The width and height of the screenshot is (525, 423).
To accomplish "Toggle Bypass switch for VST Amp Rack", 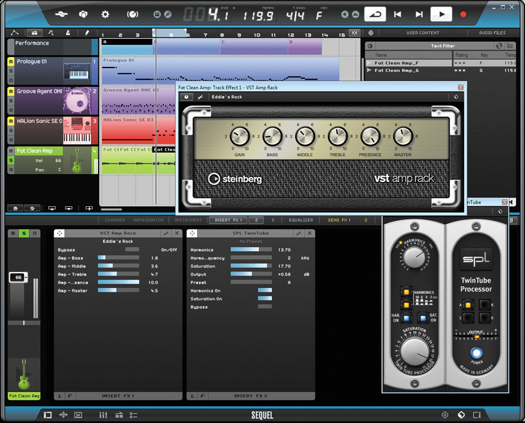I will (132, 249).
